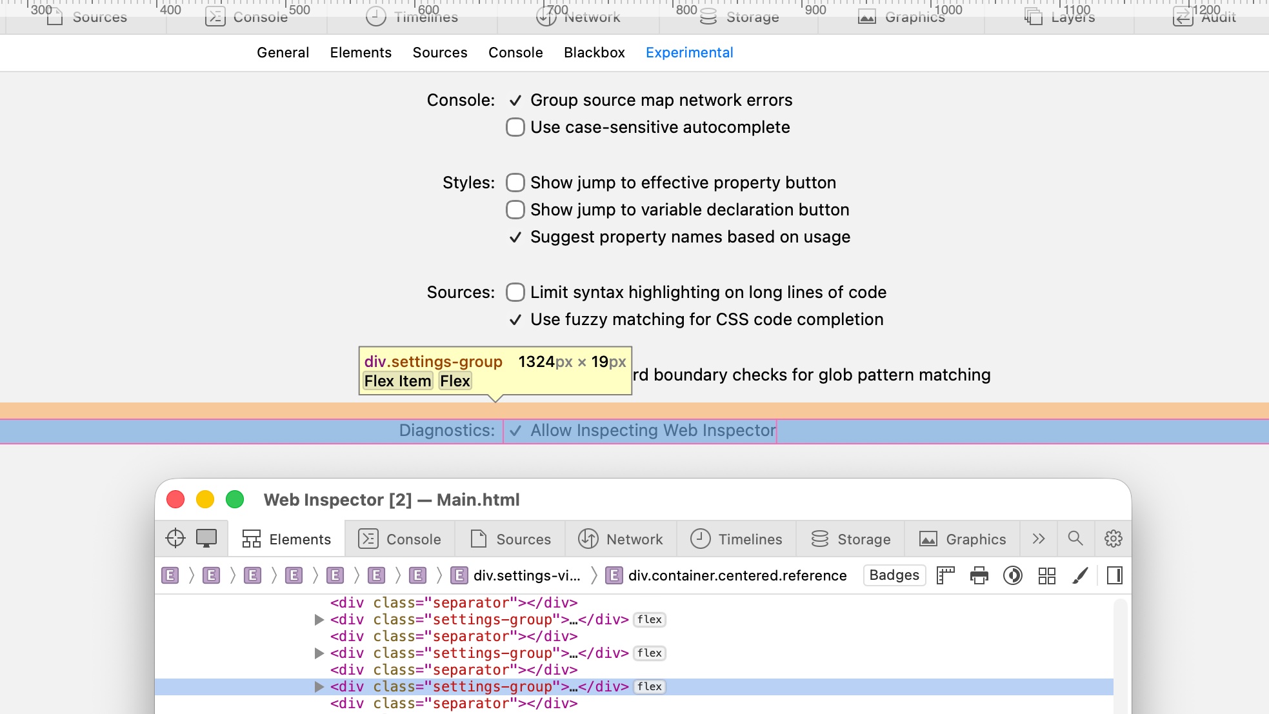1269x714 pixels.
Task: Click the Timelines clock icon in inner inspector
Action: pyautogui.click(x=701, y=539)
